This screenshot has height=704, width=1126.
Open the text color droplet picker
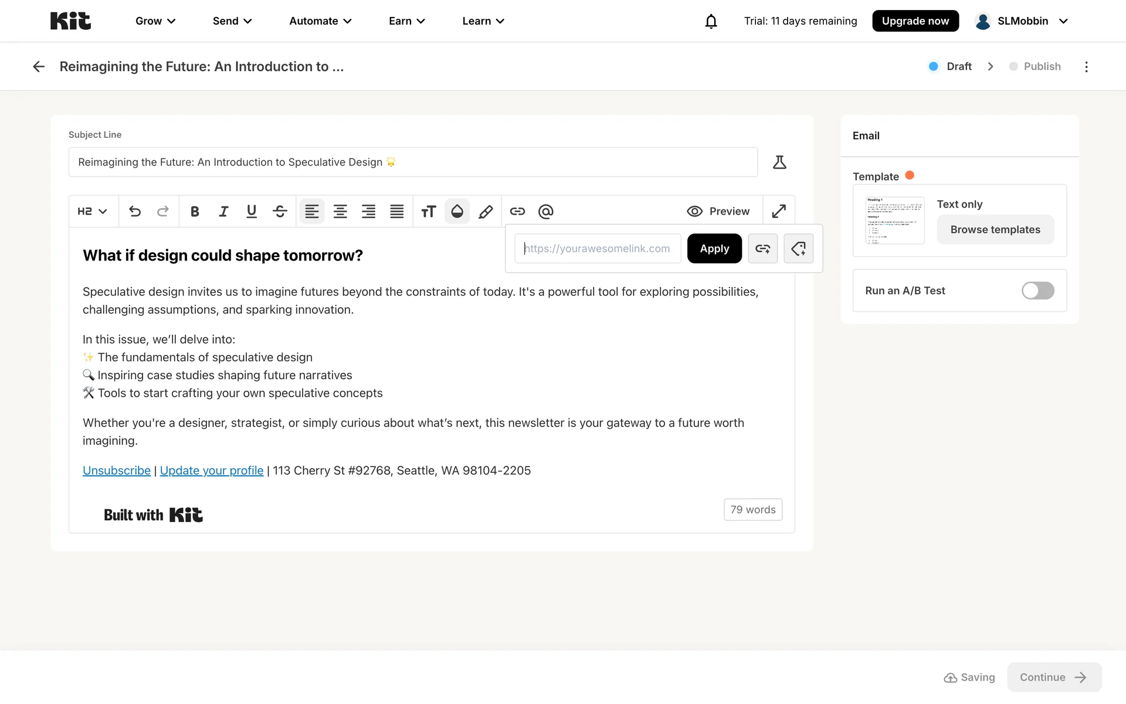click(x=457, y=211)
